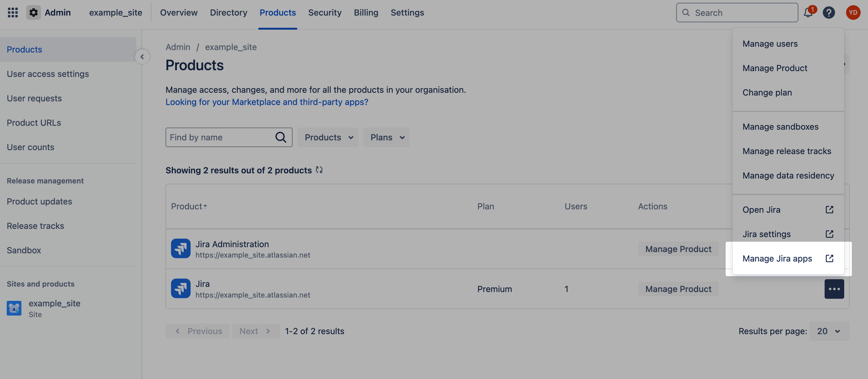The image size is (868, 379).
Task: Click the Admin gear logo icon
Action: tap(33, 13)
